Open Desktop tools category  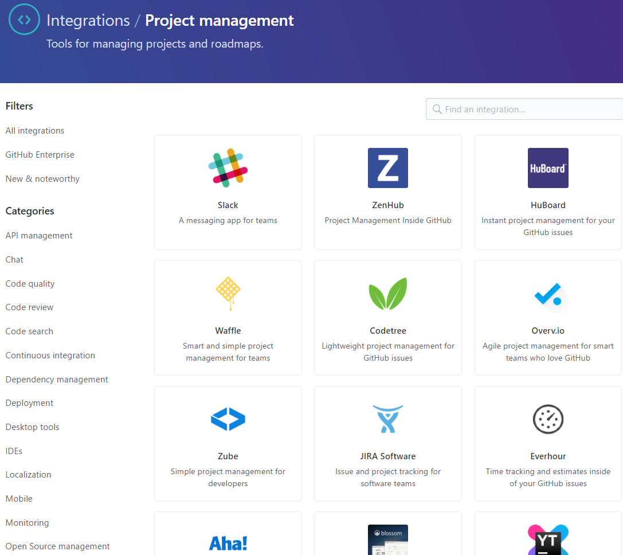32,427
